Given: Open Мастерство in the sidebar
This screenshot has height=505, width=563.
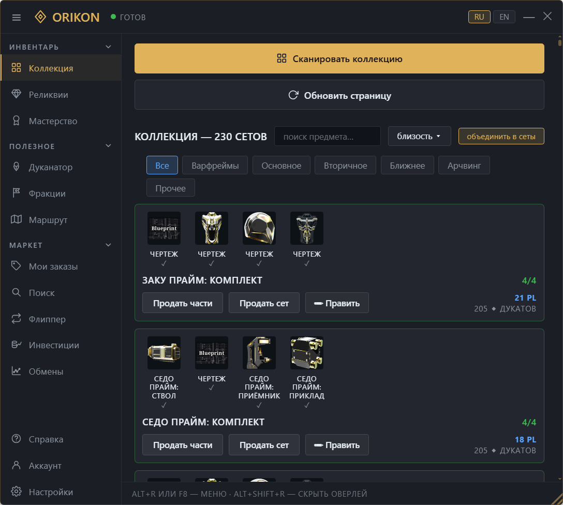Looking at the screenshot, I should tap(61, 121).
